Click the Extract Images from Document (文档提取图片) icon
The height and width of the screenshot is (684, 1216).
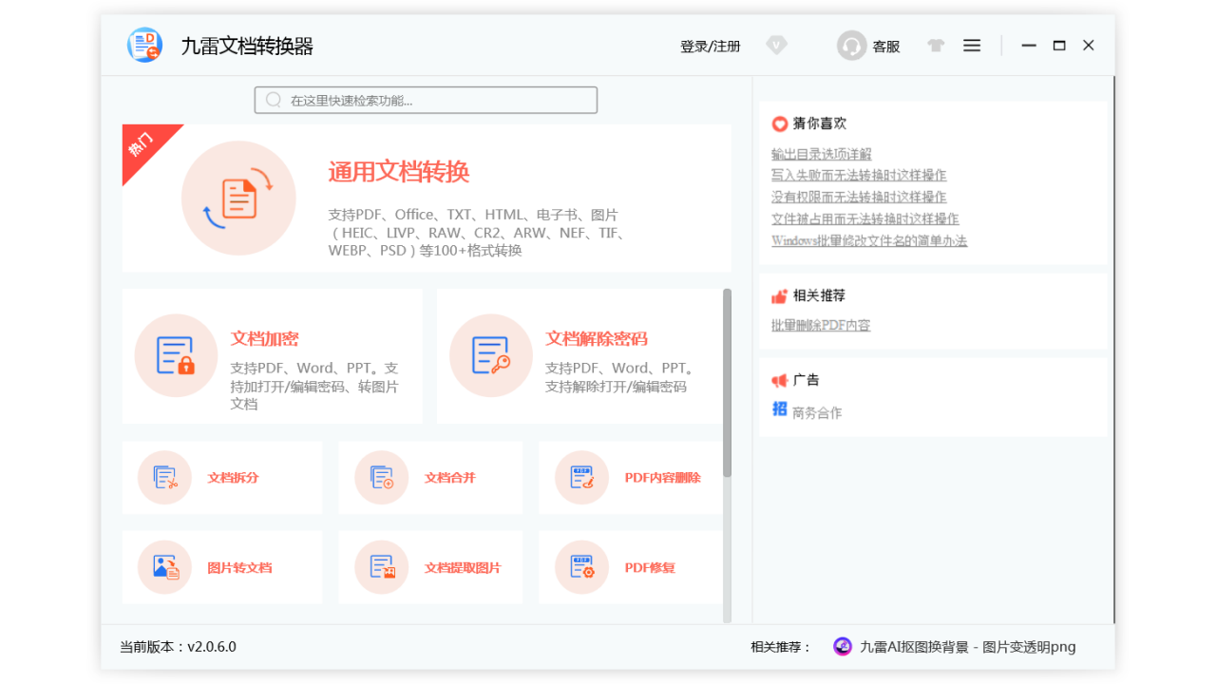(x=382, y=567)
